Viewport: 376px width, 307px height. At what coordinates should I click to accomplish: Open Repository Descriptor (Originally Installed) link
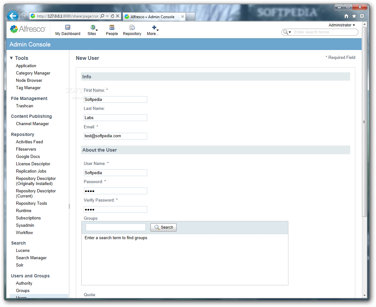pyautogui.click(x=36, y=181)
